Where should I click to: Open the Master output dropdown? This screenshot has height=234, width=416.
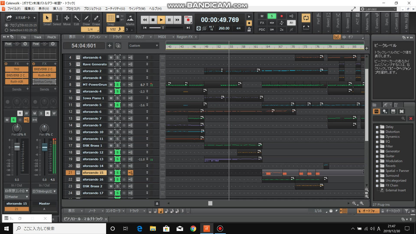point(16,197)
